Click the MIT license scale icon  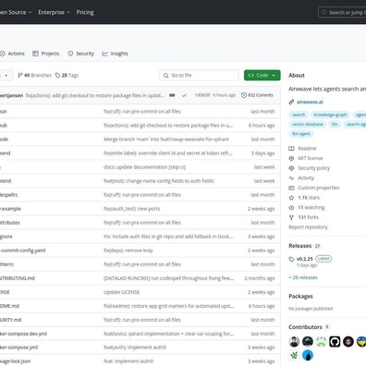coord(291,158)
